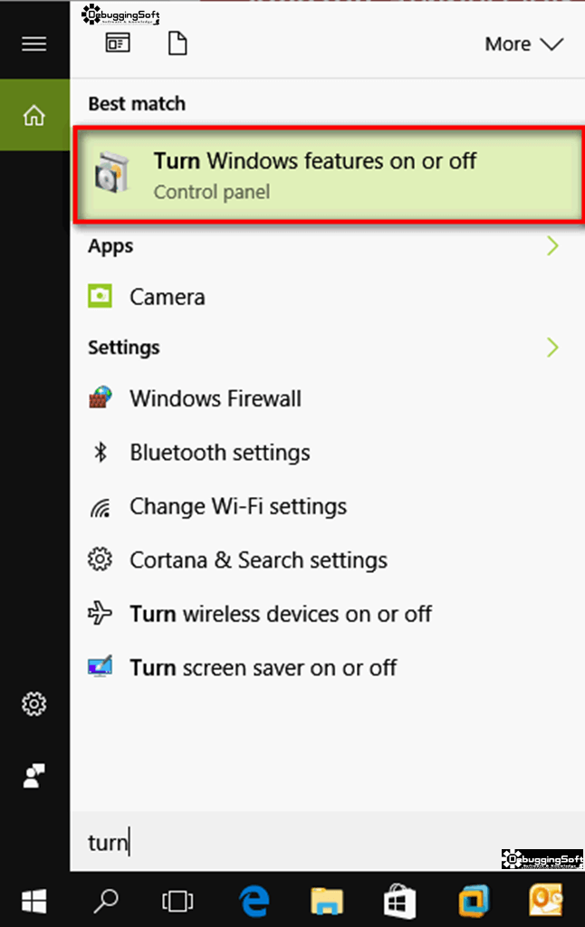This screenshot has width=585, height=927.
Task: Click the search box containing turn
Action: tap(327, 841)
